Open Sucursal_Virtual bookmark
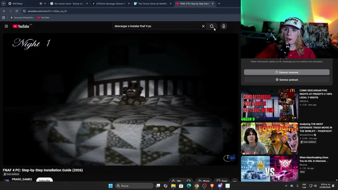This screenshot has height=190, width=338. coord(22,18)
